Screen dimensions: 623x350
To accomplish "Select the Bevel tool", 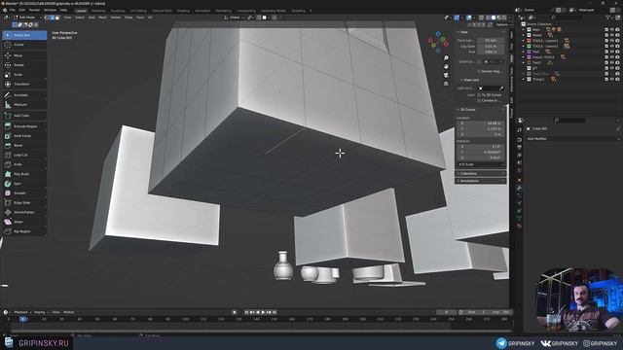I will (24, 145).
